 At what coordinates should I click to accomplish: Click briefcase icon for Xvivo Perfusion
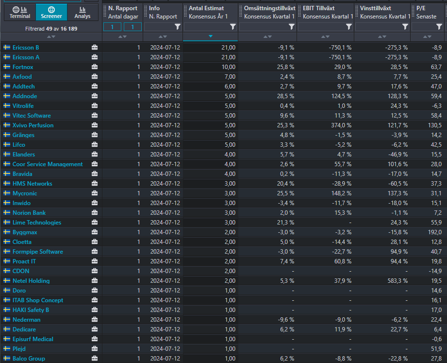pos(95,125)
